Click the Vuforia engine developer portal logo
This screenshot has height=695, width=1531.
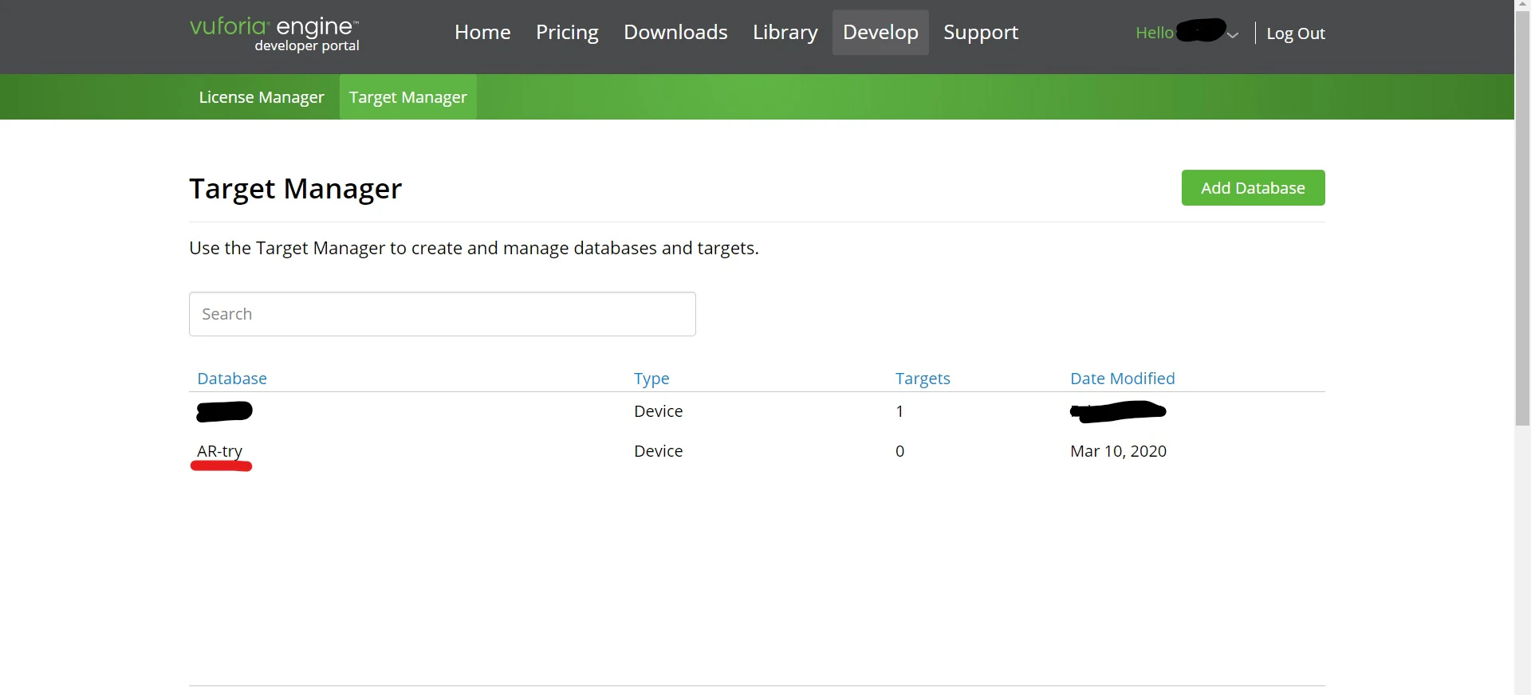click(x=274, y=34)
